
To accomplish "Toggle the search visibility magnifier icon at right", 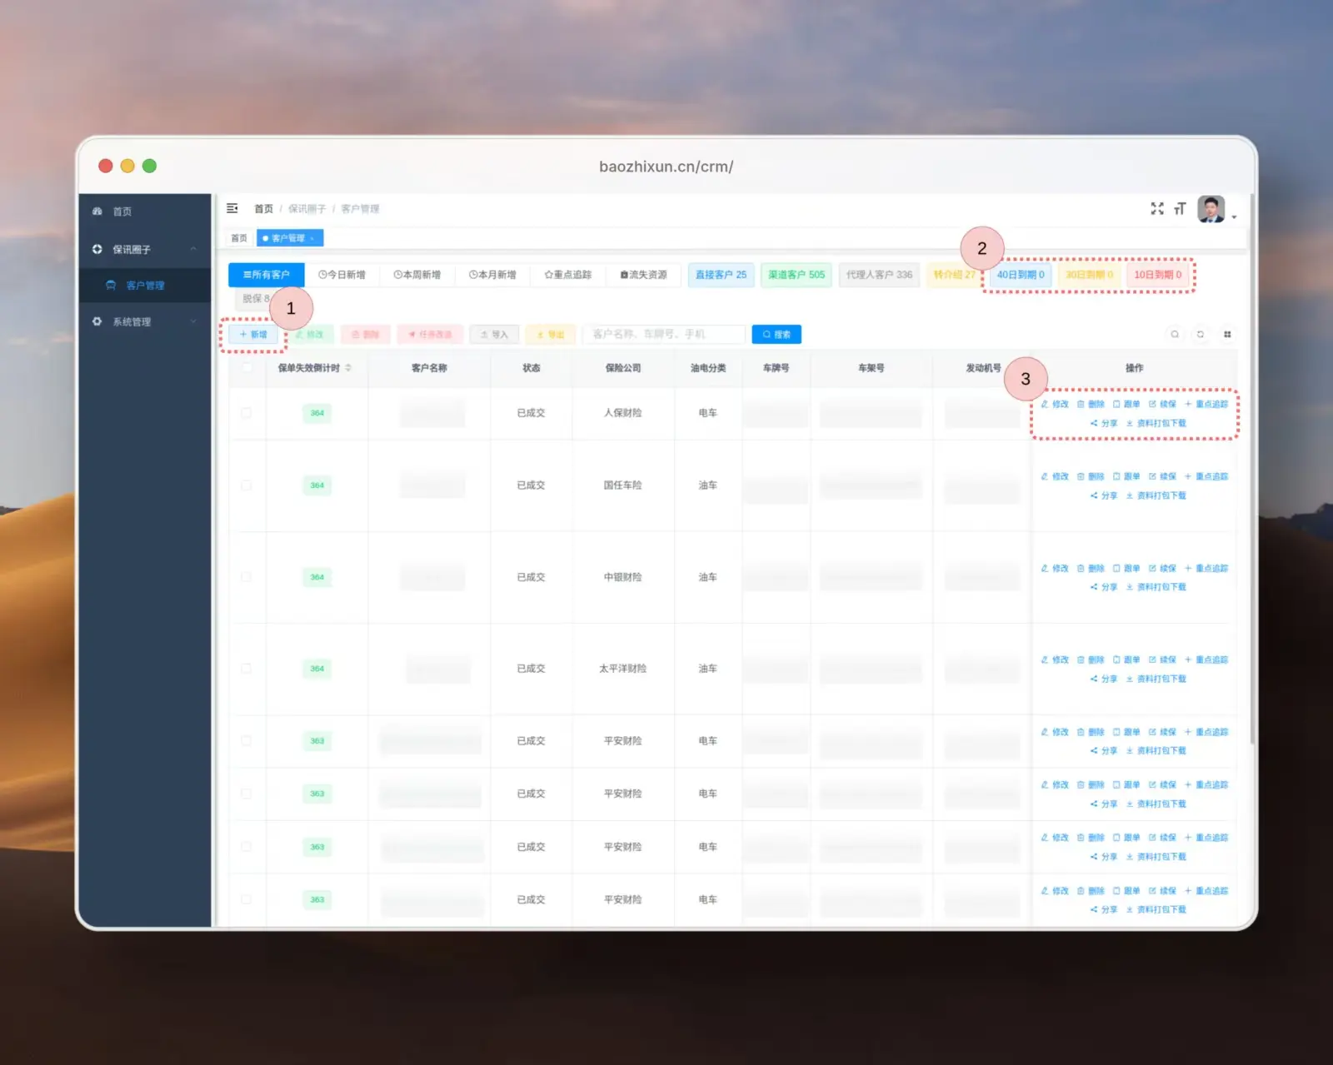I will (x=1175, y=335).
